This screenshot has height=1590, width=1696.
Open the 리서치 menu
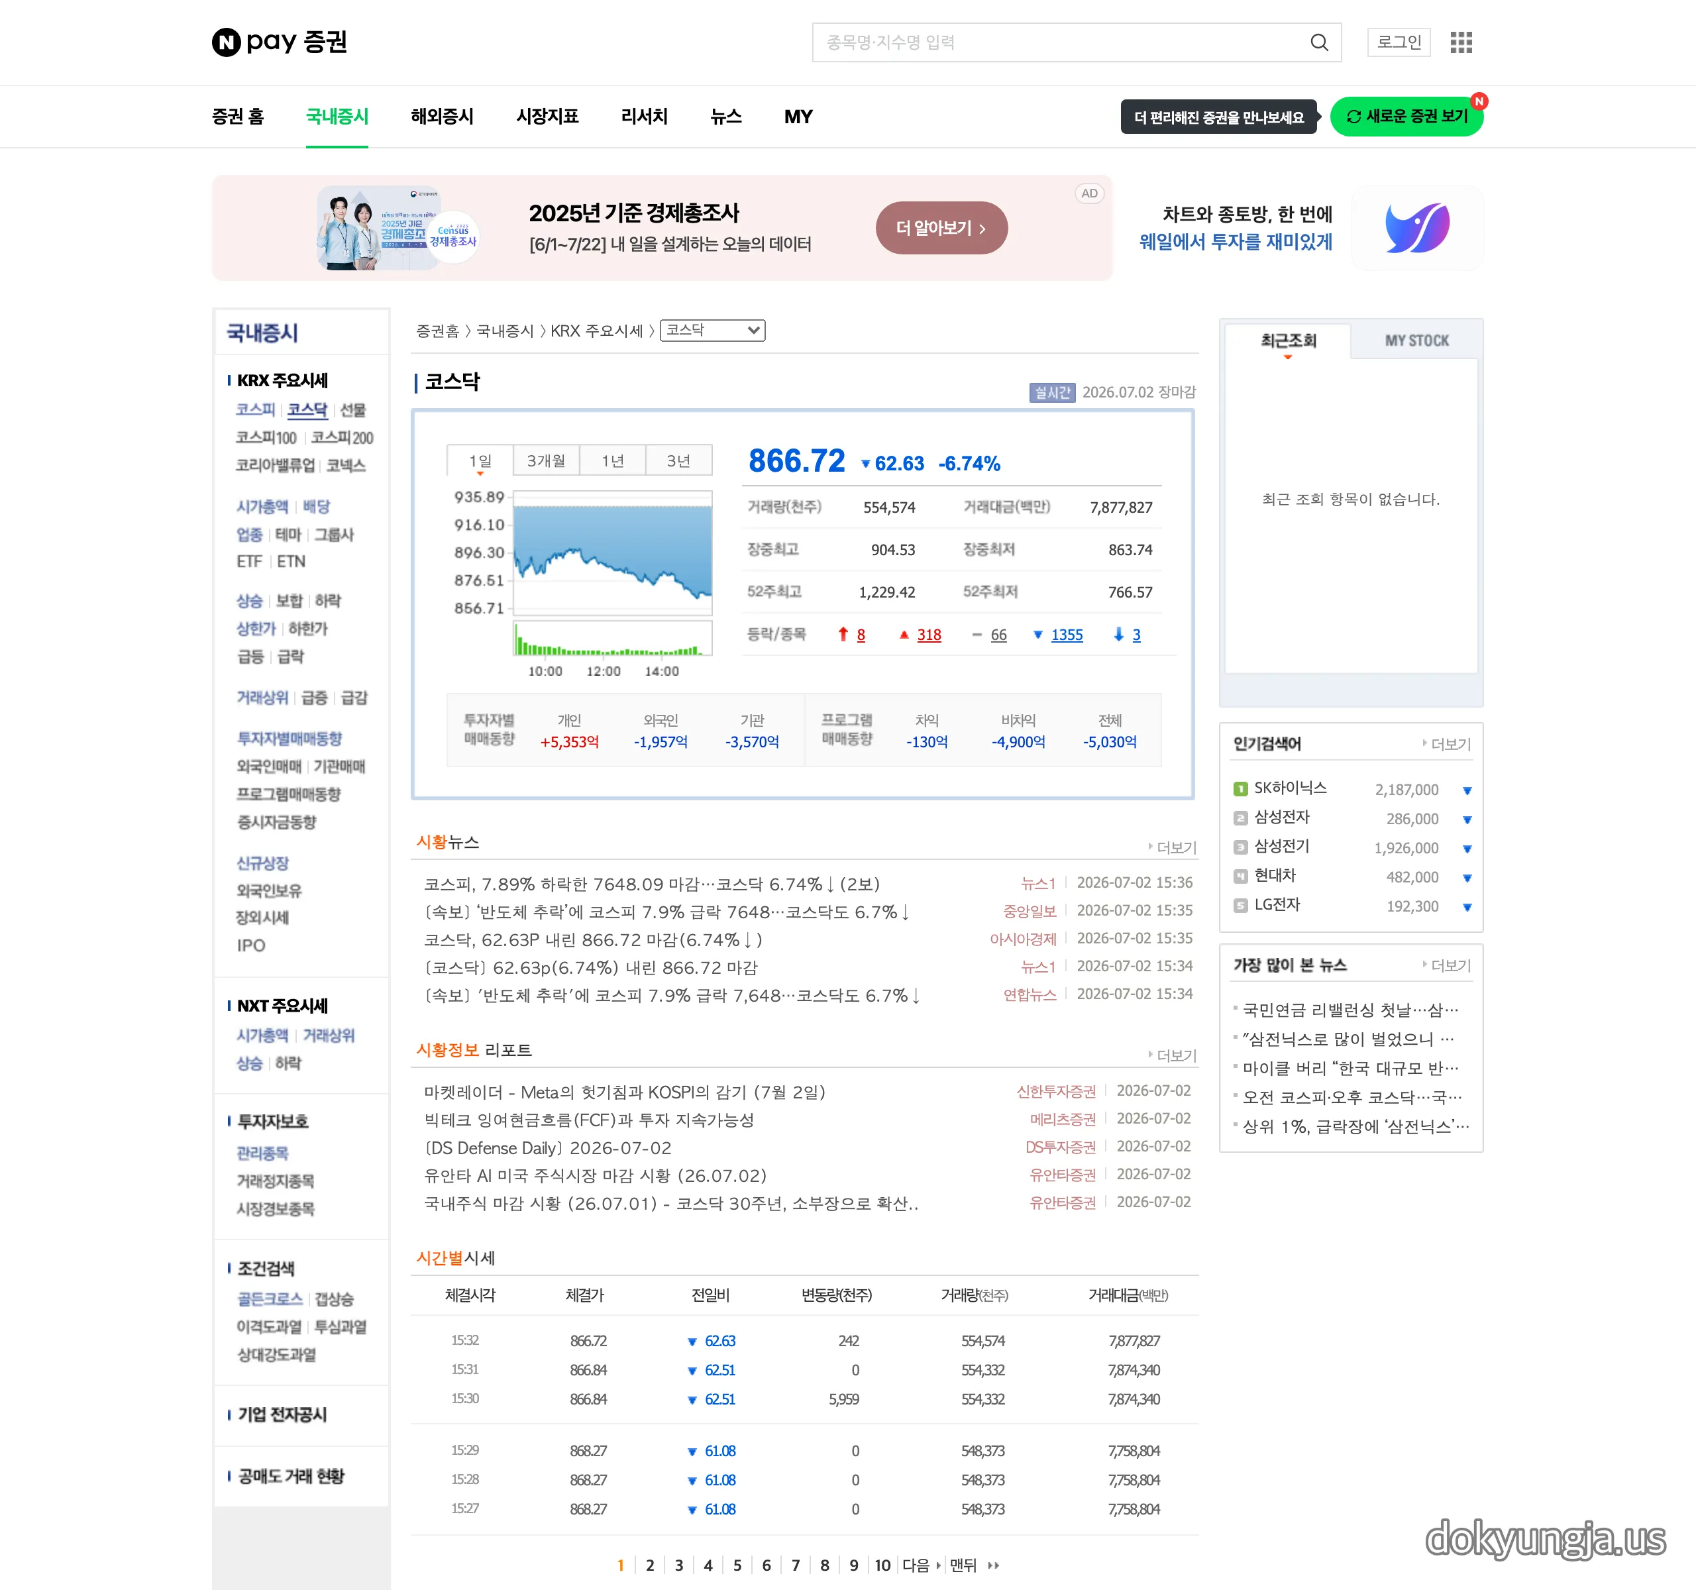tap(644, 117)
